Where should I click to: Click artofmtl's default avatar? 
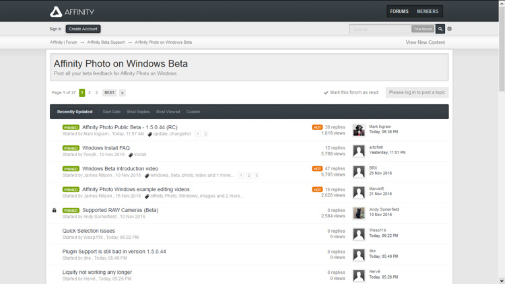click(359, 151)
